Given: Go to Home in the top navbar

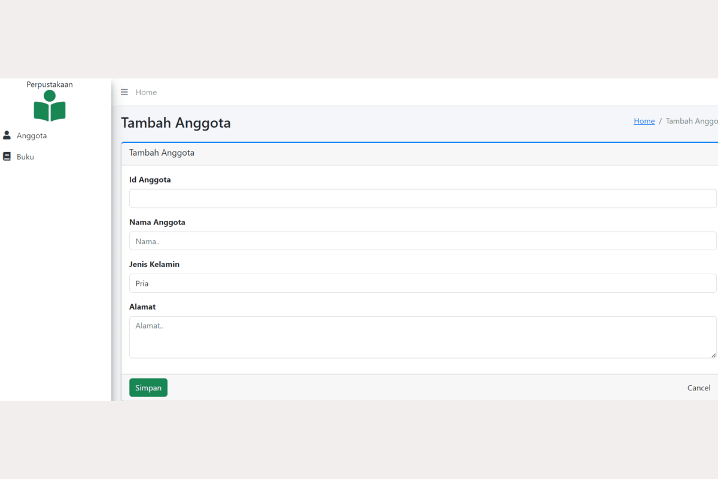Looking at the screenshot, I should click(x=146, y=92).
